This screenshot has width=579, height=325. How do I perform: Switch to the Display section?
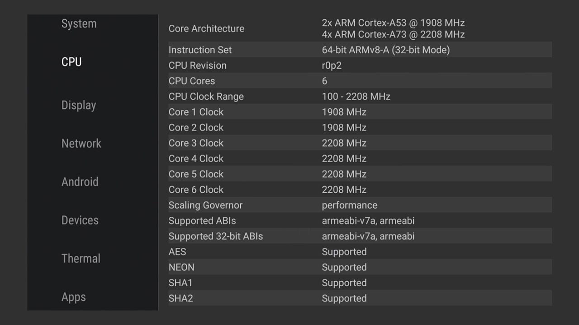(79, 105)
